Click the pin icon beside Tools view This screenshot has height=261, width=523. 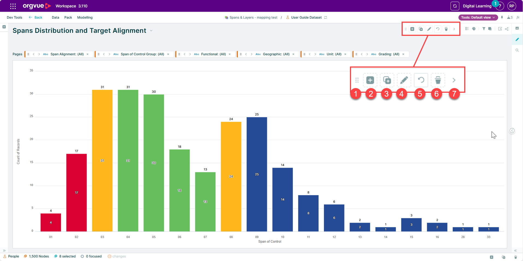502,18
